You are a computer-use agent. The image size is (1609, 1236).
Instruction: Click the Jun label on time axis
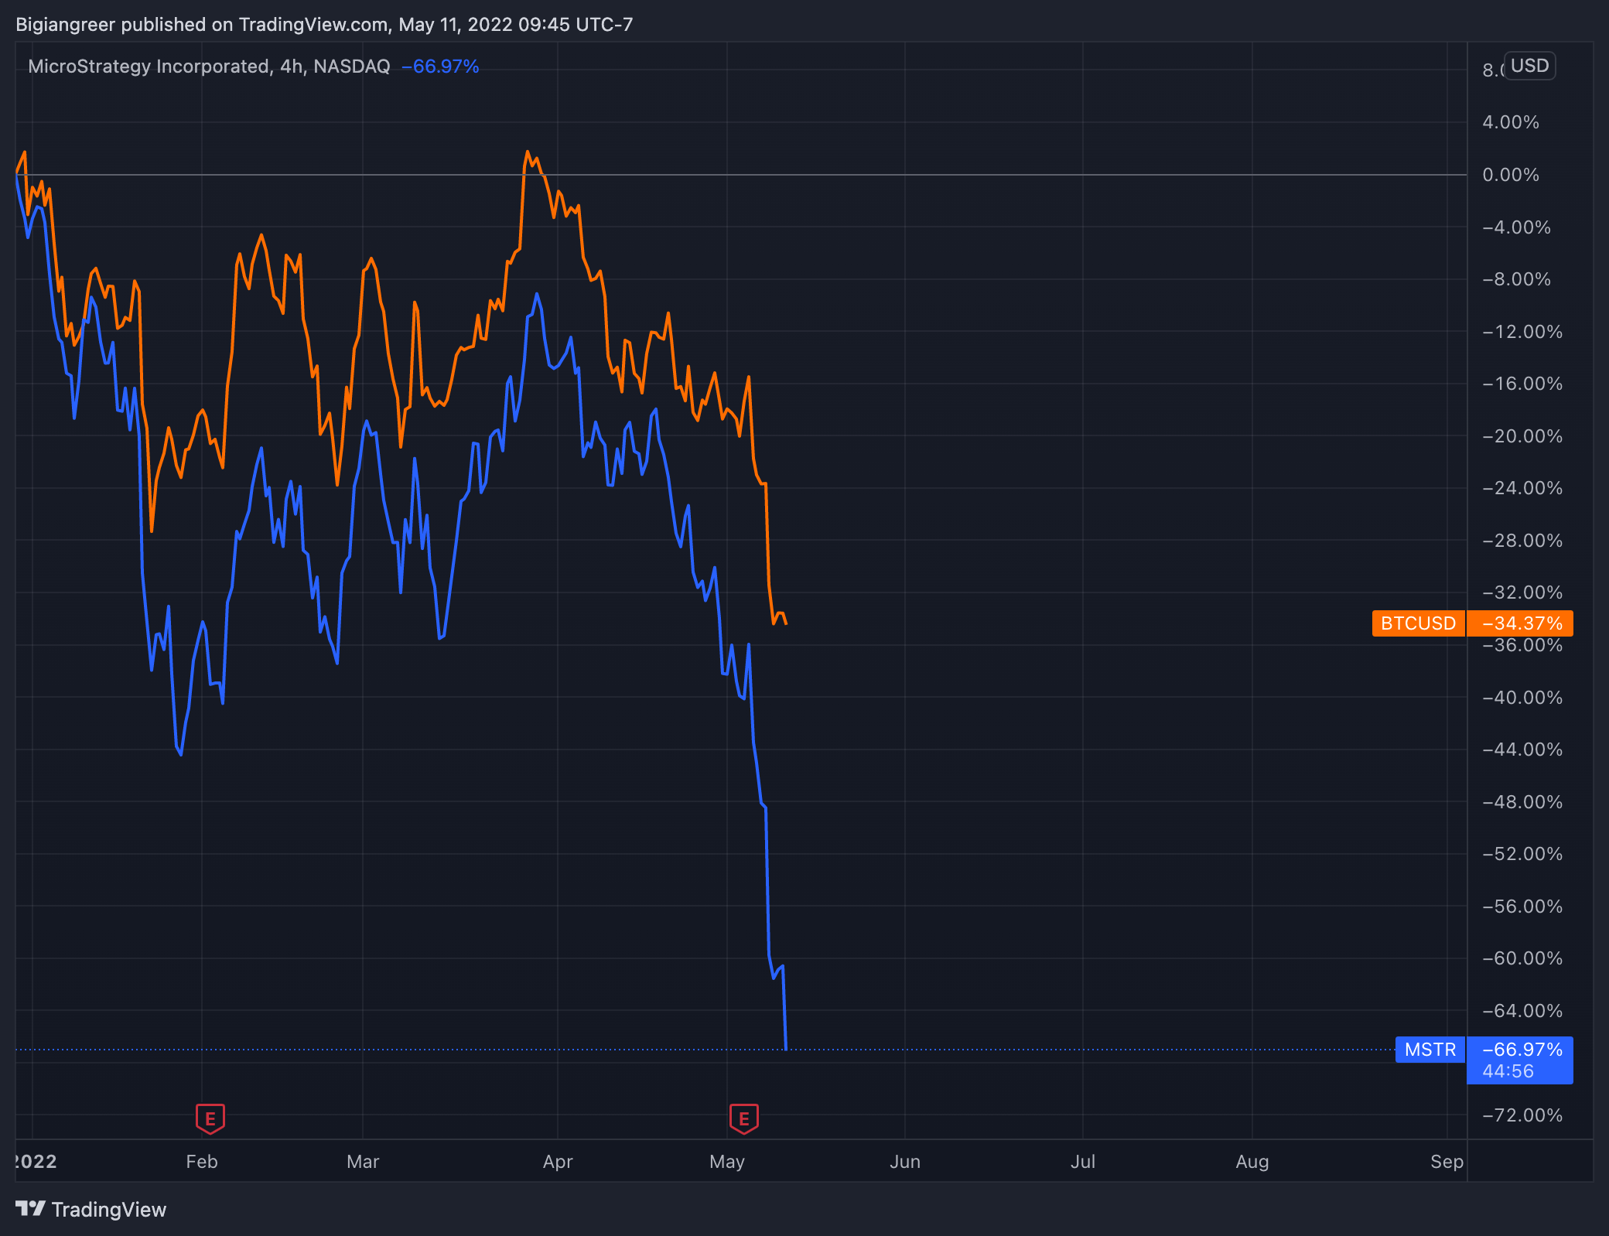coord(904,1162)
